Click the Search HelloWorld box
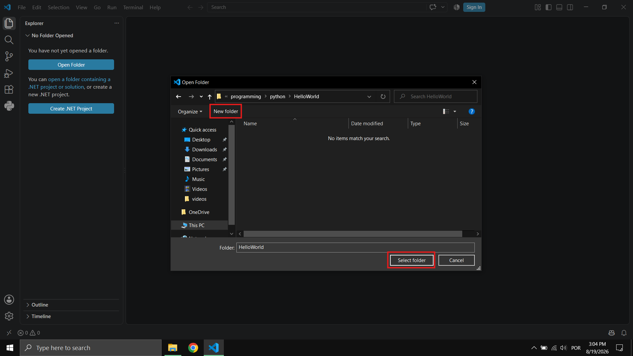The image size is (633, 356). coord(436,97)
